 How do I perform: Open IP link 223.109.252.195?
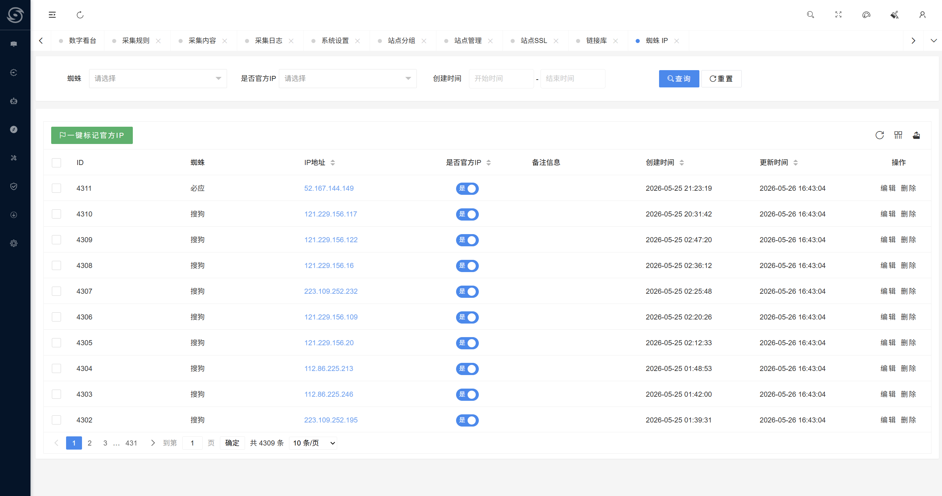tap(331, 420)
